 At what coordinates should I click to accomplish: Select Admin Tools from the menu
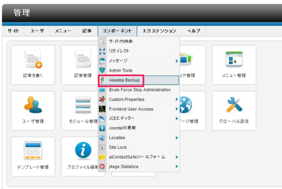[x=139, y=71]
